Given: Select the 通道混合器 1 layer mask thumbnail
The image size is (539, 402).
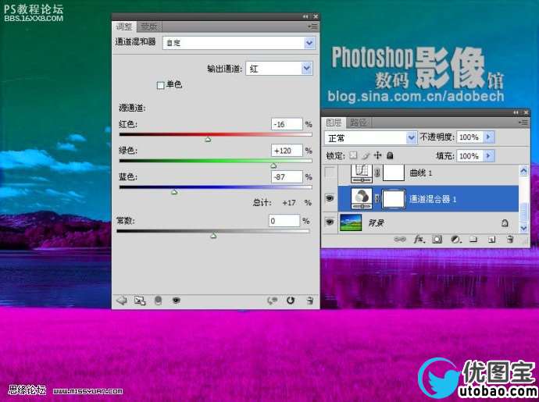Looking at the screenshot, I should click(394, 198).
